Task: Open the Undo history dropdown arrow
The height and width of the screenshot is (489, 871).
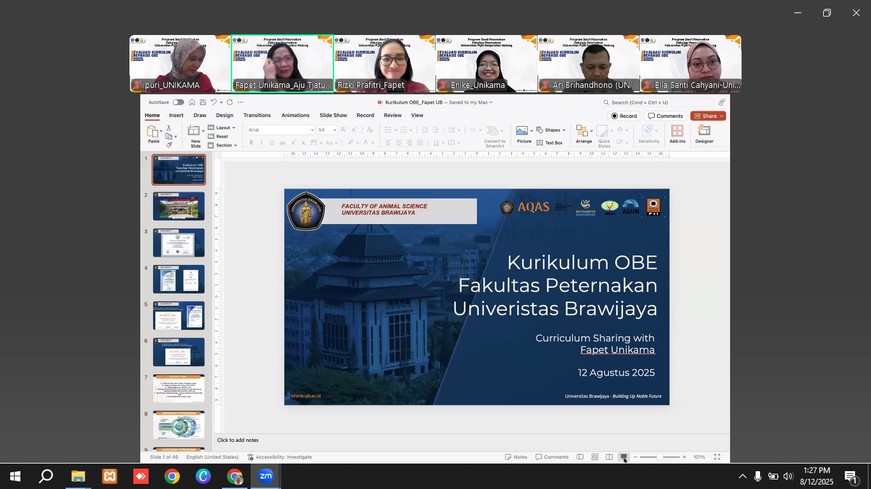Action: click(x=221, y=103)
